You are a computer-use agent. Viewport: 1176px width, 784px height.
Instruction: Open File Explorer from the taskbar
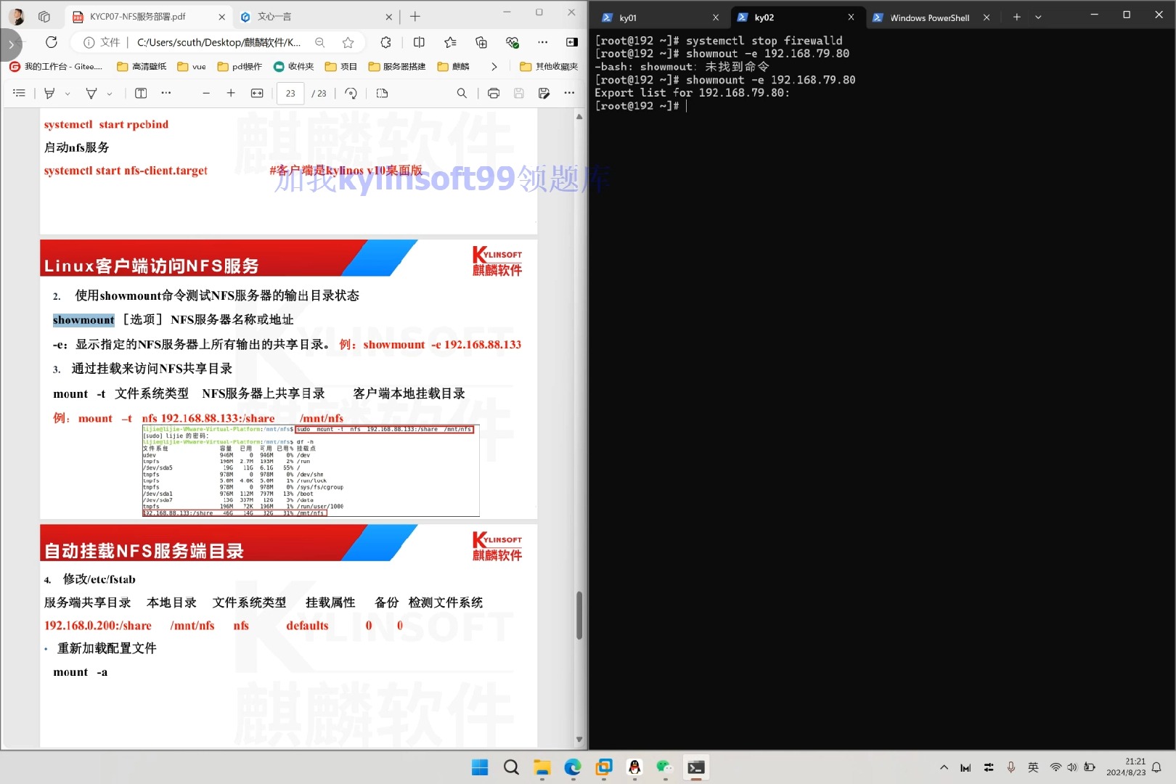[542, 767]
